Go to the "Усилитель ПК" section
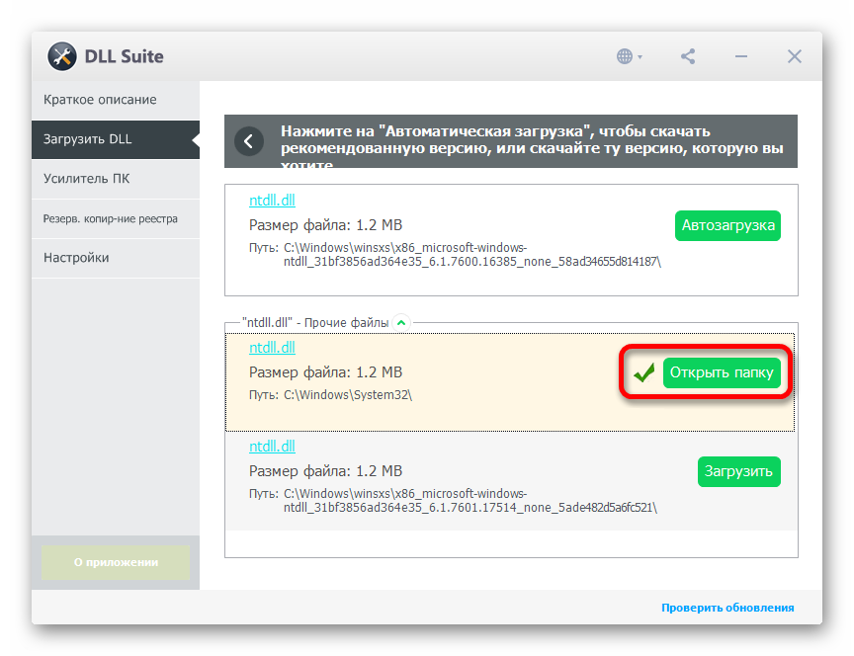The width and height of the screenshot is (854, 656). [x=87, y=179]
